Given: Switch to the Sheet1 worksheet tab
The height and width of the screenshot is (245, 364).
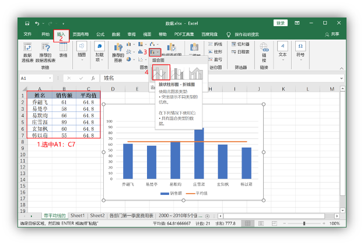Looking at the screenshot, I should [x=78, y=215].
